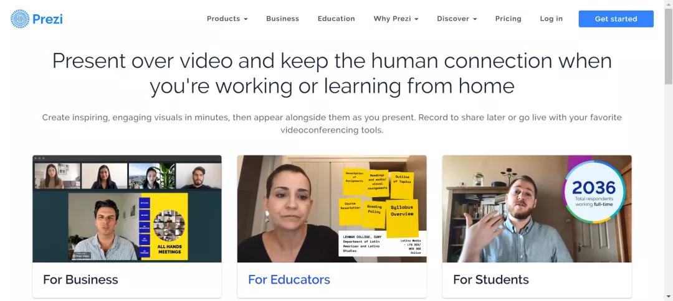Viewport: 673px width, 301px height.
Task: Click the Get started button
Action: [x=616, y=19]
